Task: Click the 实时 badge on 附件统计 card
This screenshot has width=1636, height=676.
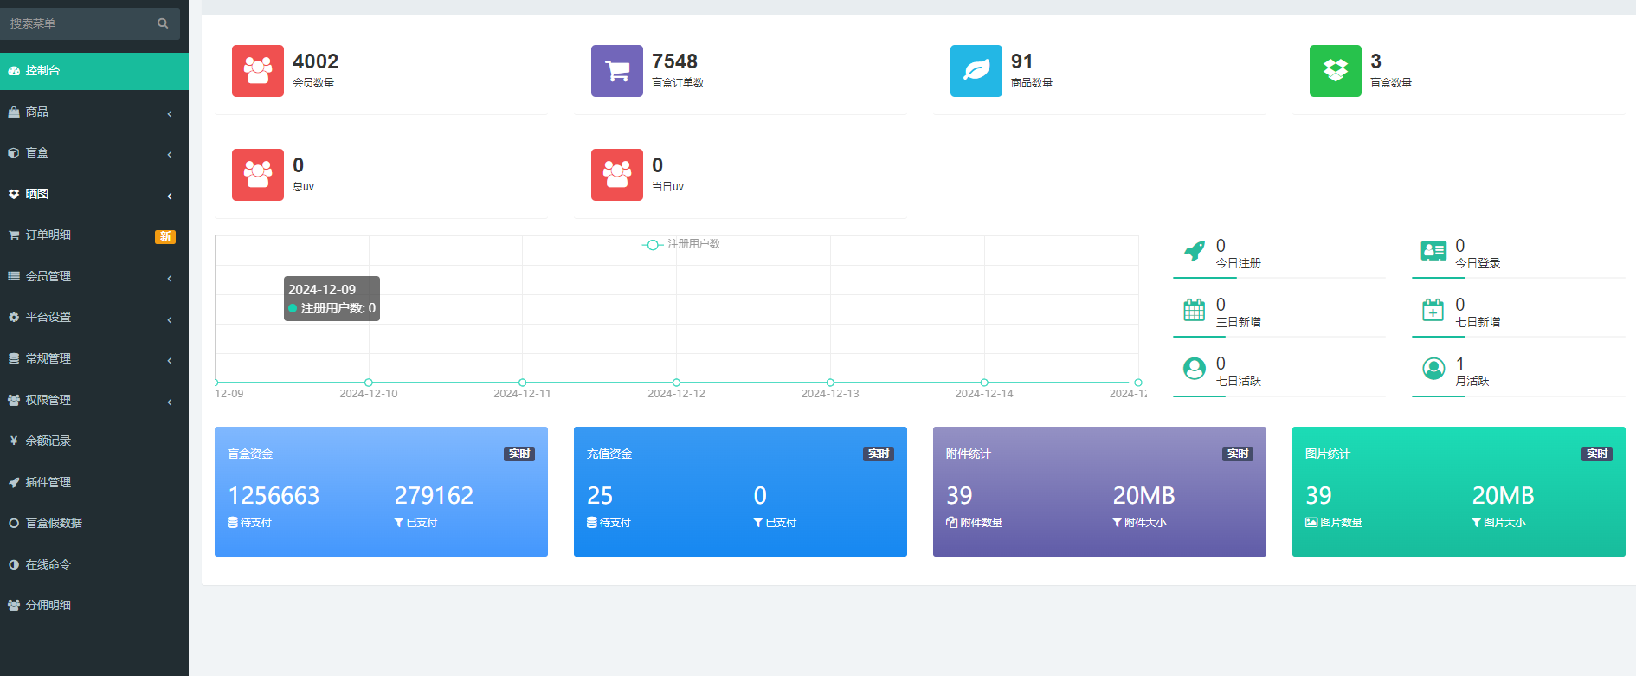Action: (1238, 454)
